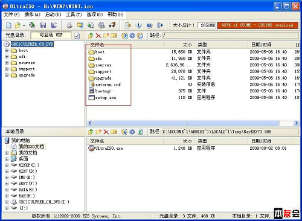
Task: Open the 操作(A) menu
Action: [x=32, y=14]
